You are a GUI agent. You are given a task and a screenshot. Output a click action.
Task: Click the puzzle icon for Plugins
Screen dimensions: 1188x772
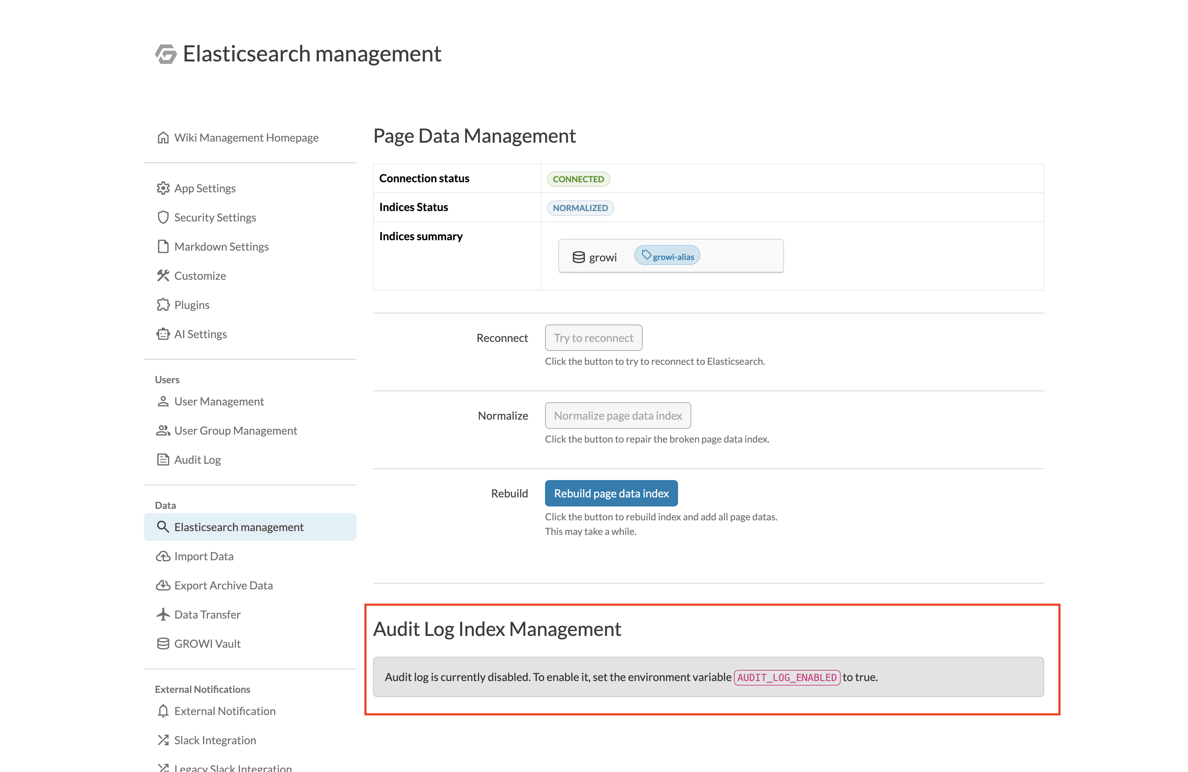click(163, 305)
